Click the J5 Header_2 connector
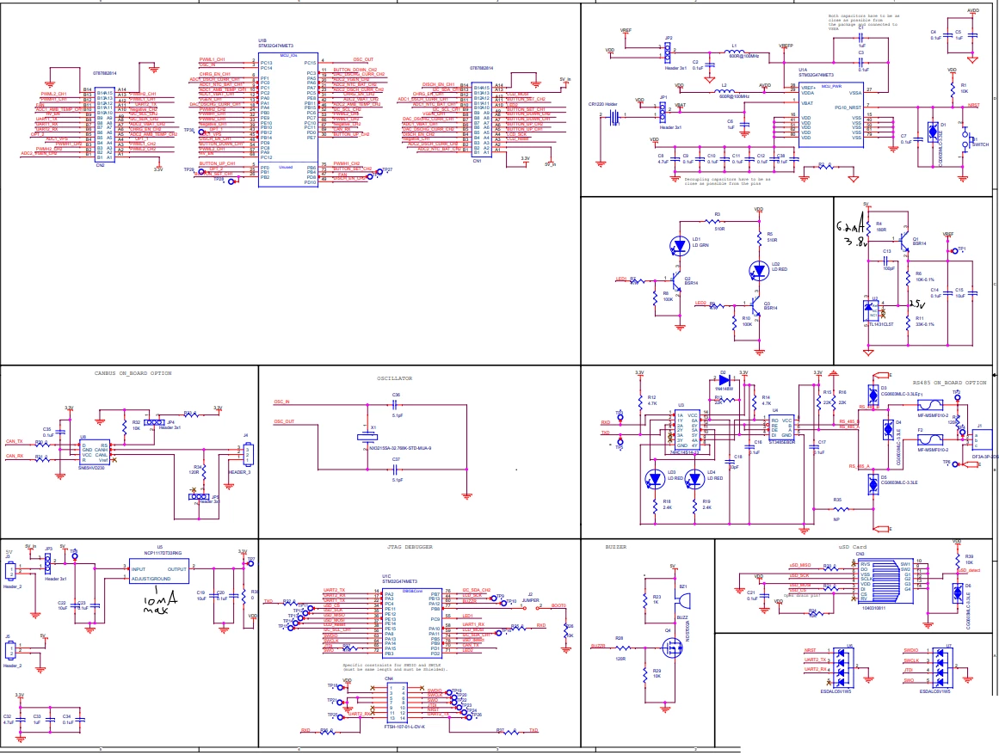This screenshot has width=999, height=755. 10,650
